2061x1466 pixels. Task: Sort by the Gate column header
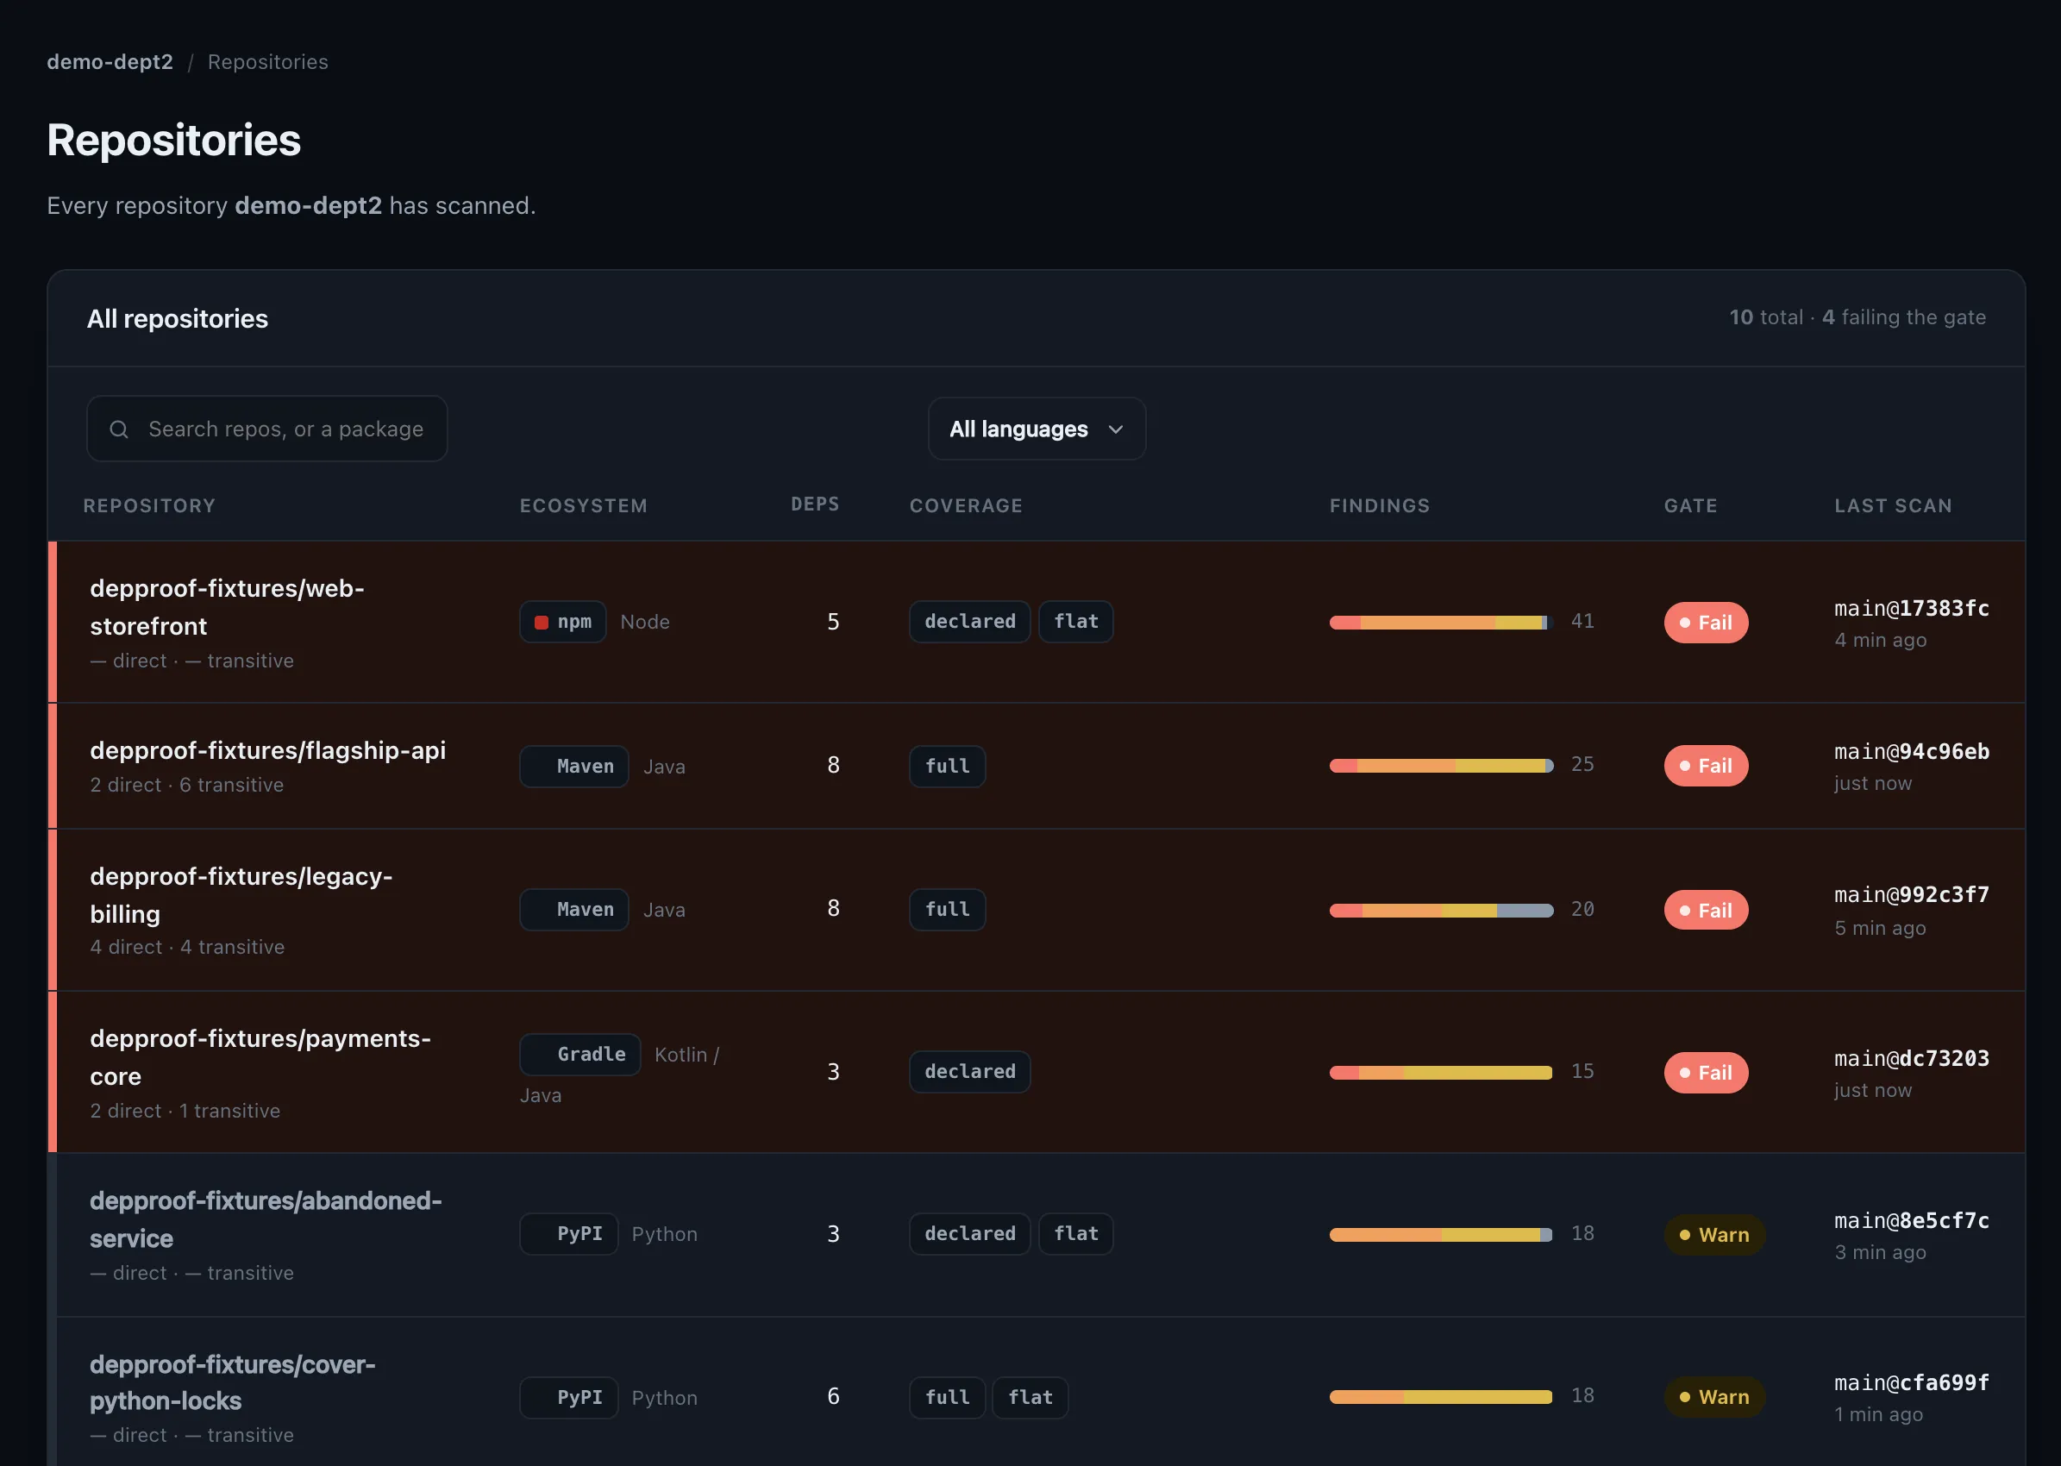(1691, 505)
